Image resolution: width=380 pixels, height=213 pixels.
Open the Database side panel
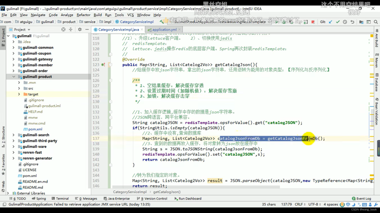click(x=377, y=83)
